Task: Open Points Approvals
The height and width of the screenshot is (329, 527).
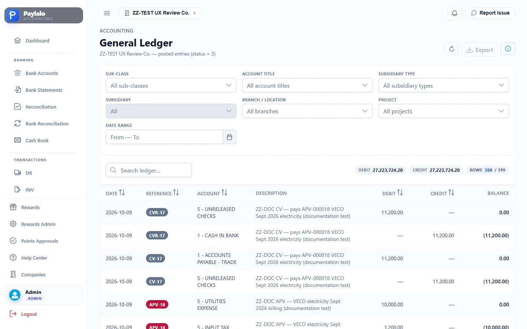Action: [x=34, y=241]
